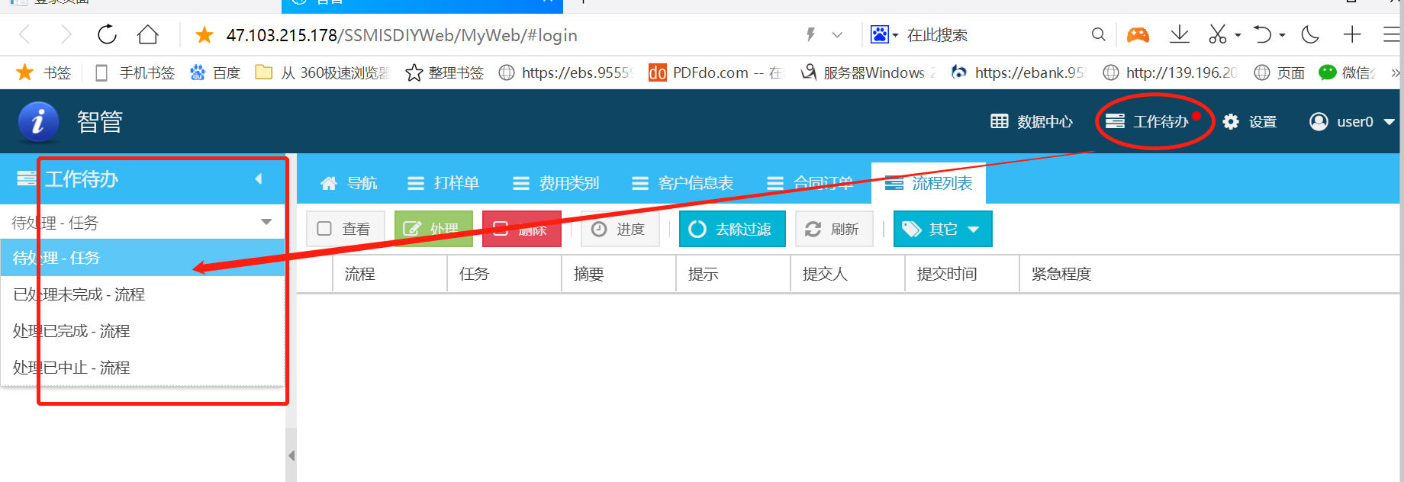The width and height of the screenshot is (1404, 482).
Task: Switch to 打样单 tab
Action: [x=443, y=183]
